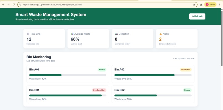Click the Smart Waste Management System title
223x110 pixels.
[51, 14]
